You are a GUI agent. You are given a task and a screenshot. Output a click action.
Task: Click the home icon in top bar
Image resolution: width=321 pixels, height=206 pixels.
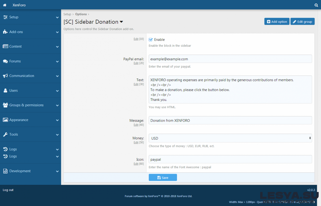[x=5, y=5]
